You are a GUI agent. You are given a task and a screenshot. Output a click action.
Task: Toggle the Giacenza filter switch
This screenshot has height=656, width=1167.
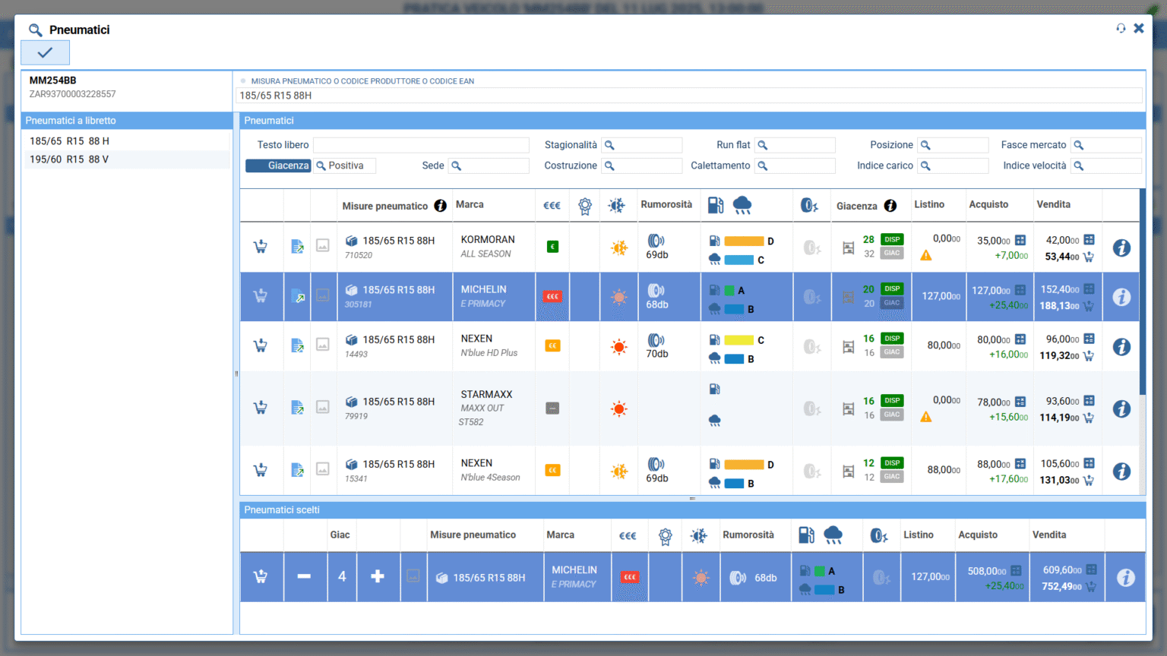point(278,166)
